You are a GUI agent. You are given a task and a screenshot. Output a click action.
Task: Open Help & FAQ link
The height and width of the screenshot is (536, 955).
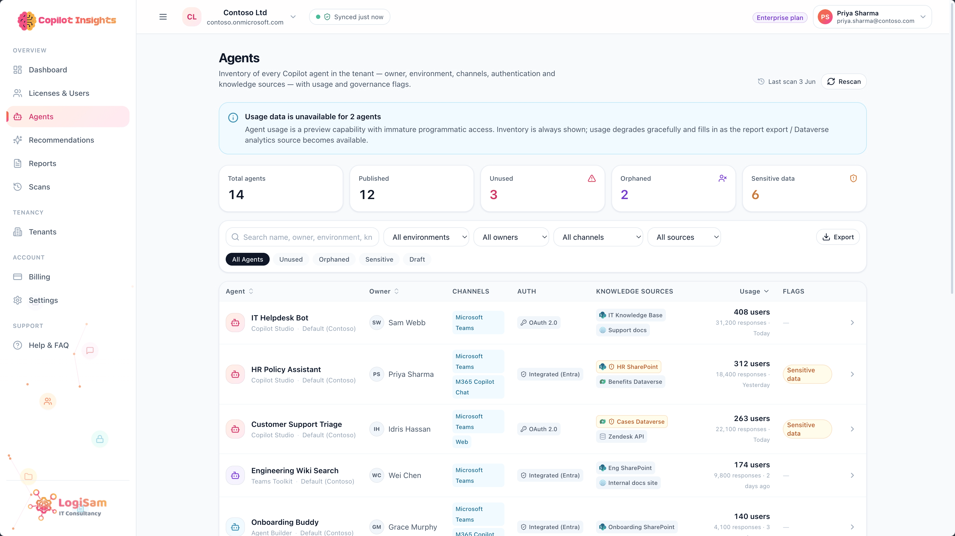coord(68,345)
